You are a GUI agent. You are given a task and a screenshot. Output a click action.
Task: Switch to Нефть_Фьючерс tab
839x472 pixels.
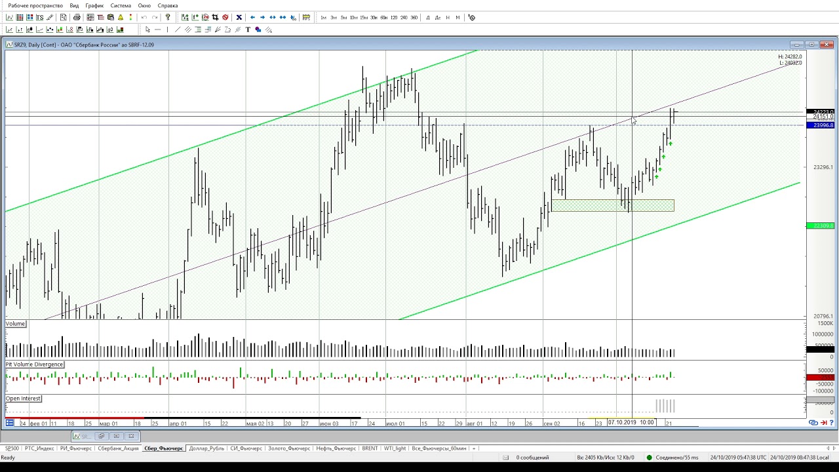pyautogui.click(x=336, y=448)
